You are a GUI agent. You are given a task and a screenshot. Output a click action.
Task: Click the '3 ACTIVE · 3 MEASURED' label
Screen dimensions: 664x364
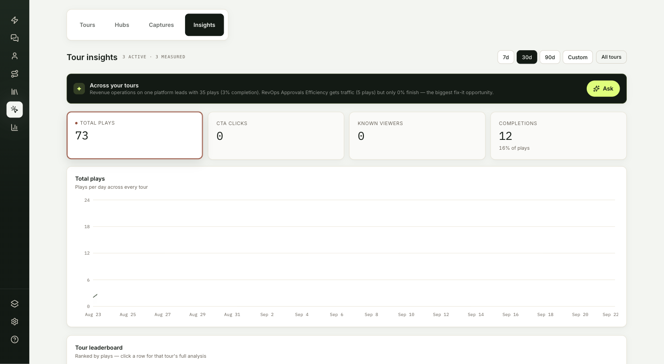[x=154, y=57]
